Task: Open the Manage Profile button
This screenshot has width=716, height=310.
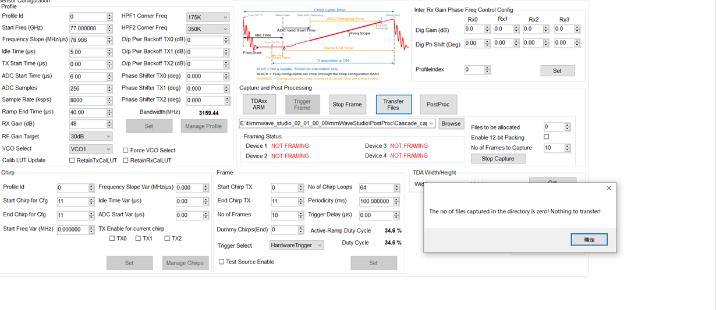Action: pos(204,126)
